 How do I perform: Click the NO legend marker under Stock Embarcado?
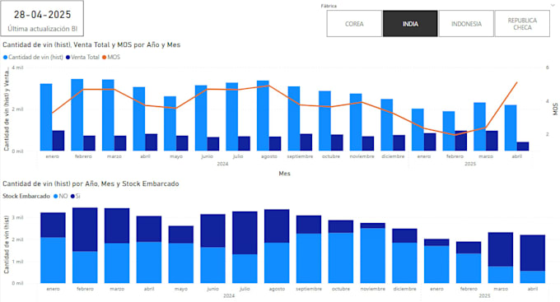[55, 196]
